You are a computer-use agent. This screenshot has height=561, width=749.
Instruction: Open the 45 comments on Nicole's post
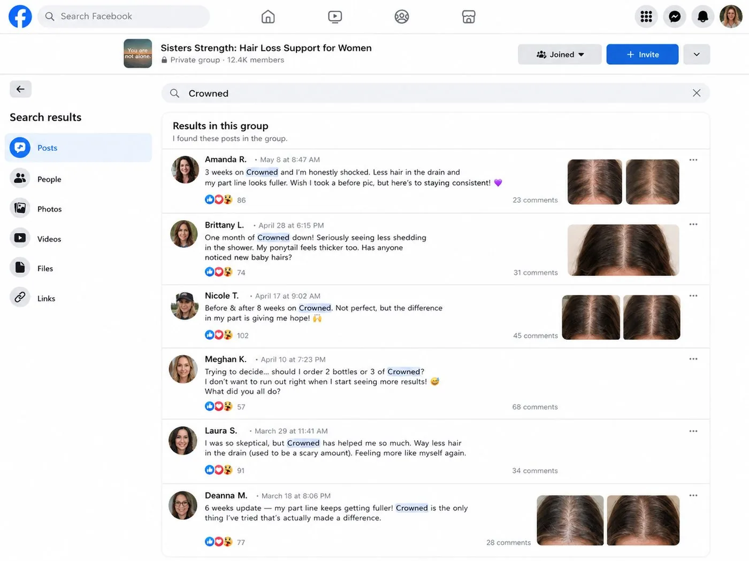[536, 336]
